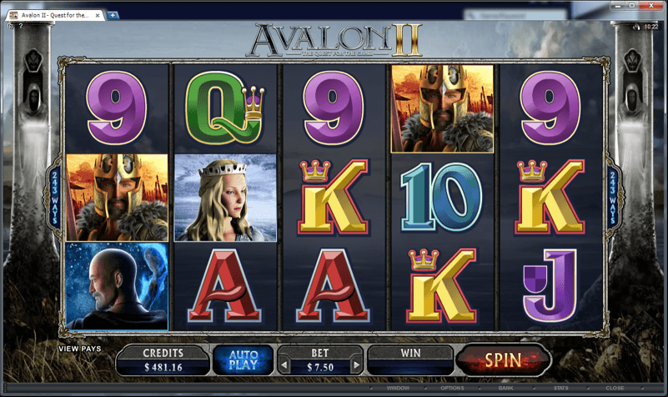Click Close in the bottom menu bar

click(x=615, y=388)
